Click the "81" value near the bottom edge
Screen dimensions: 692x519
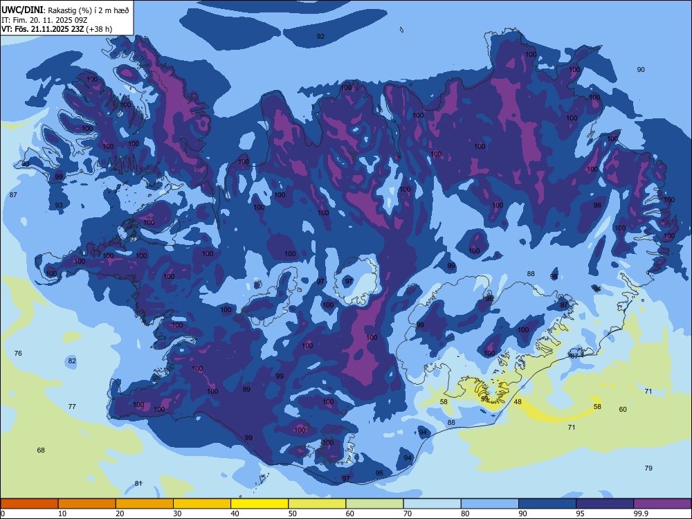138,483
